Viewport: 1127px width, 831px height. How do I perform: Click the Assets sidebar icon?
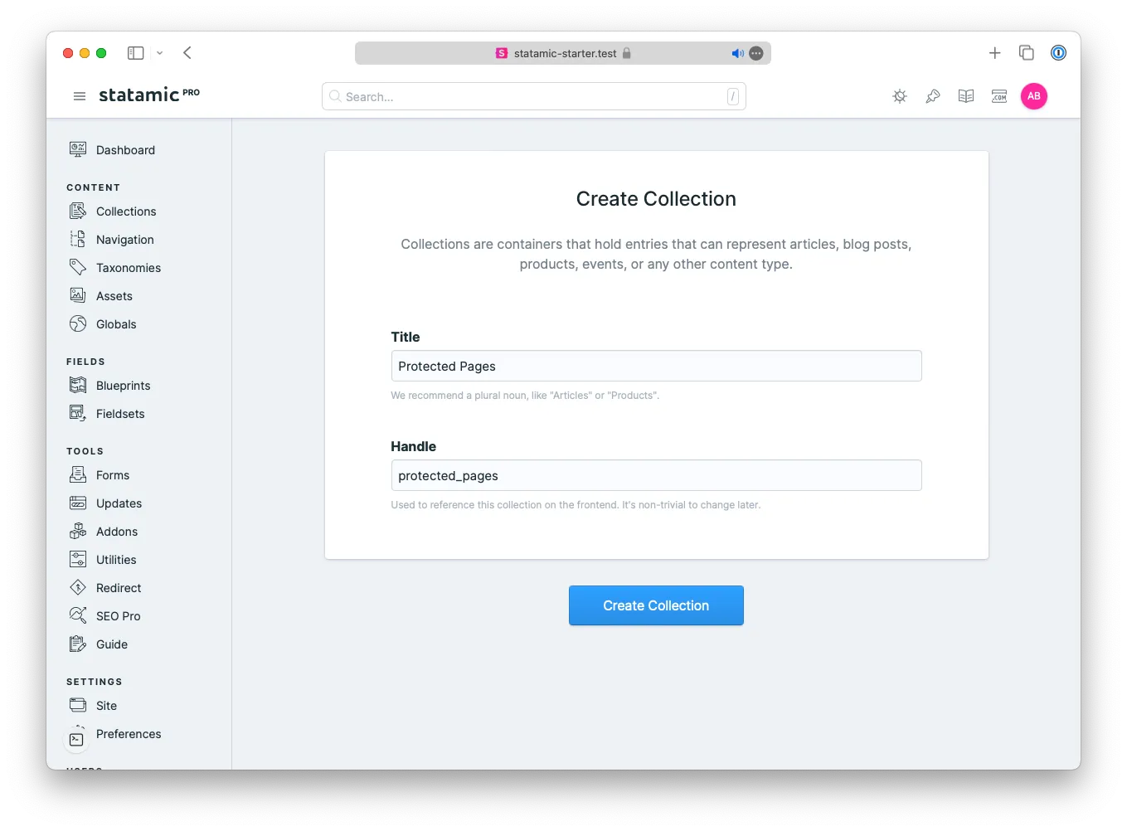(78, 295)
